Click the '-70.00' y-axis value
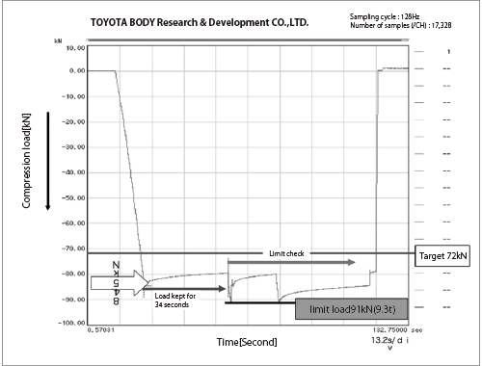482x366 pixels. [x=74, y=248]
